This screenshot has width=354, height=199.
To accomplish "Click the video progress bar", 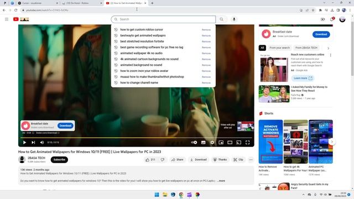I will coord(136,138).
